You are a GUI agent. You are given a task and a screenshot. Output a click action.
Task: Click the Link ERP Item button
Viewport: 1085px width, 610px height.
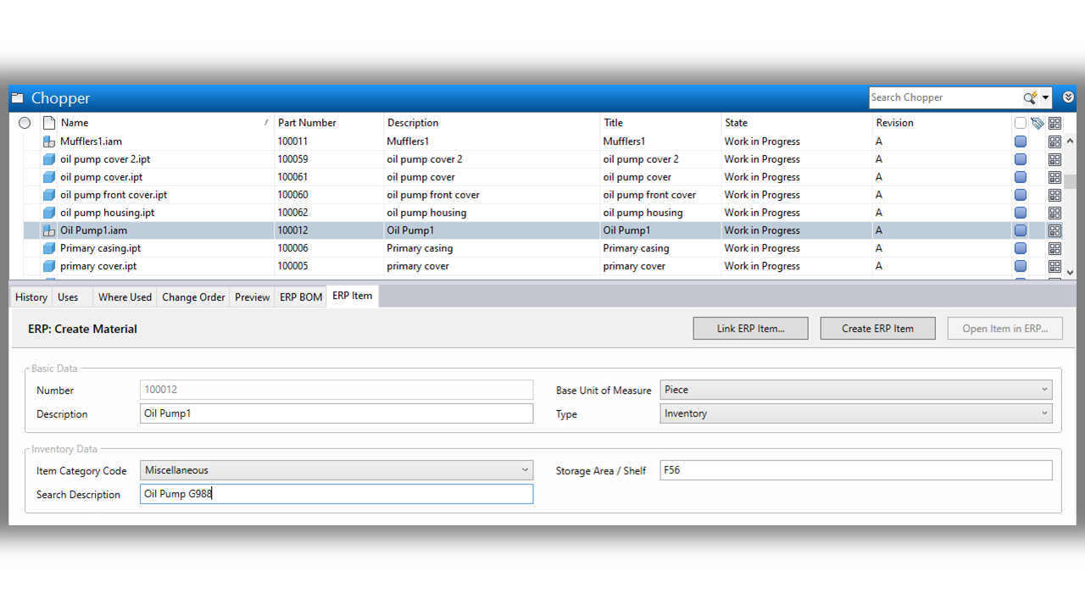[749, 328]
